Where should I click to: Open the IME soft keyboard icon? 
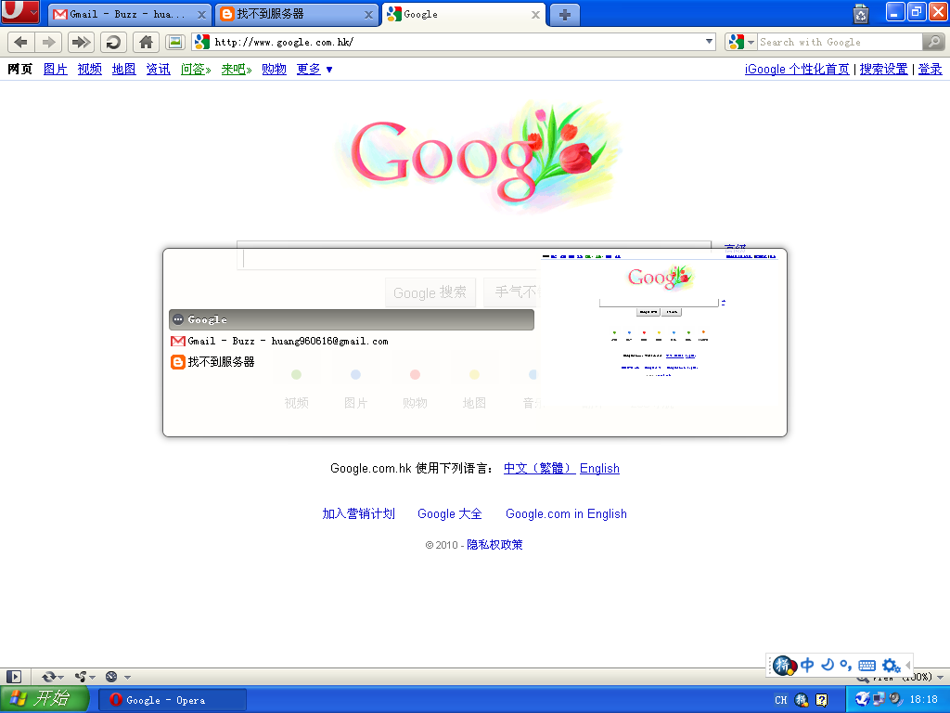[867, 665]
